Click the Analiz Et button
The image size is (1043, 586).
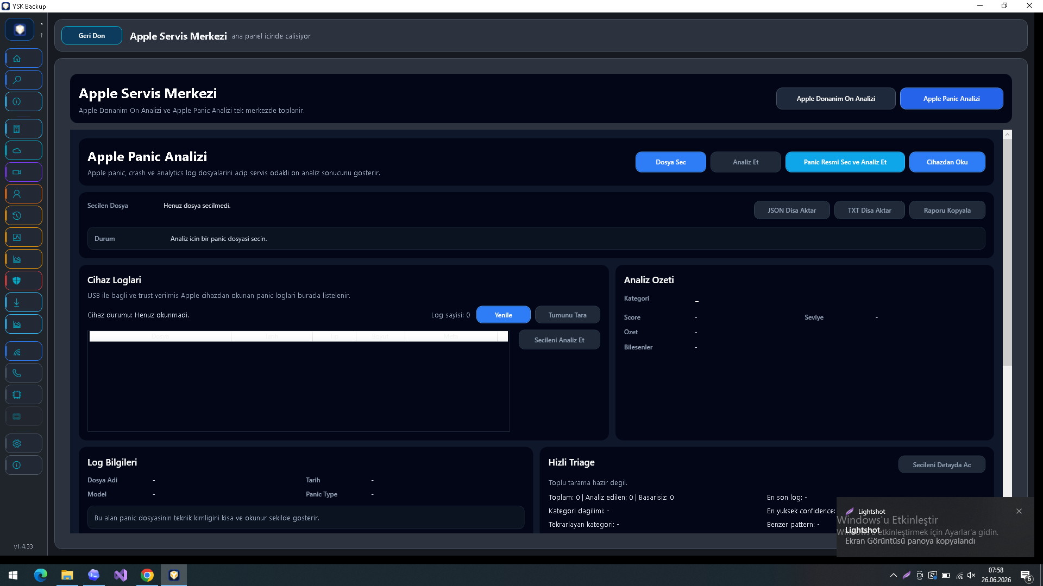745,162
